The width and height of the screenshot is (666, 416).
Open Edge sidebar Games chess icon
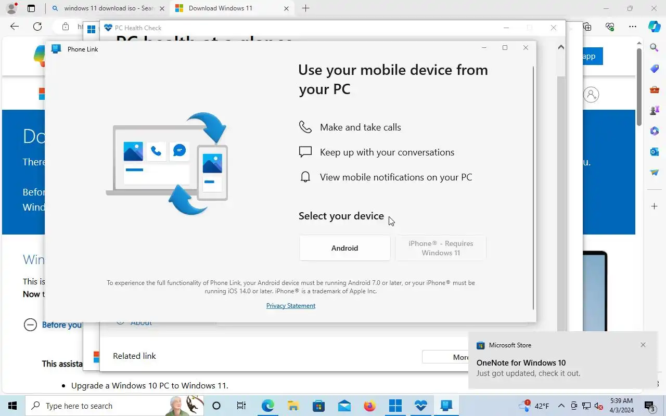point(655,110)
